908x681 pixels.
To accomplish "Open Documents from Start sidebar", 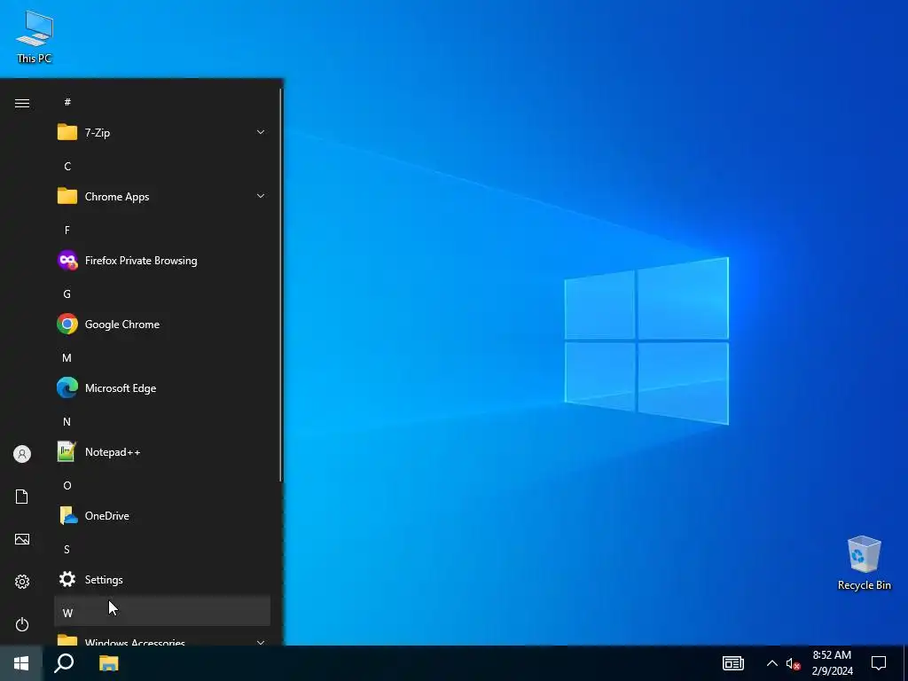I will pyautogui.click(x=22, y=497).
